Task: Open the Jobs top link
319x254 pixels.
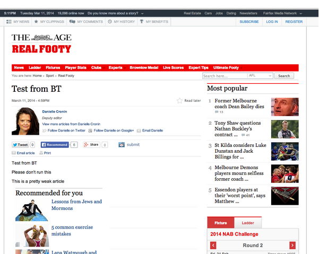Action: click(x=219, y=13)
